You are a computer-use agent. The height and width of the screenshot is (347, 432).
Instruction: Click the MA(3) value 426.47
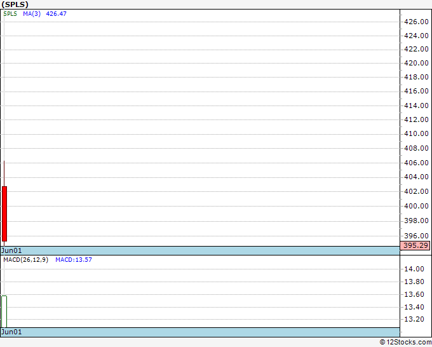pyautogui.click(x=56, y=14)
